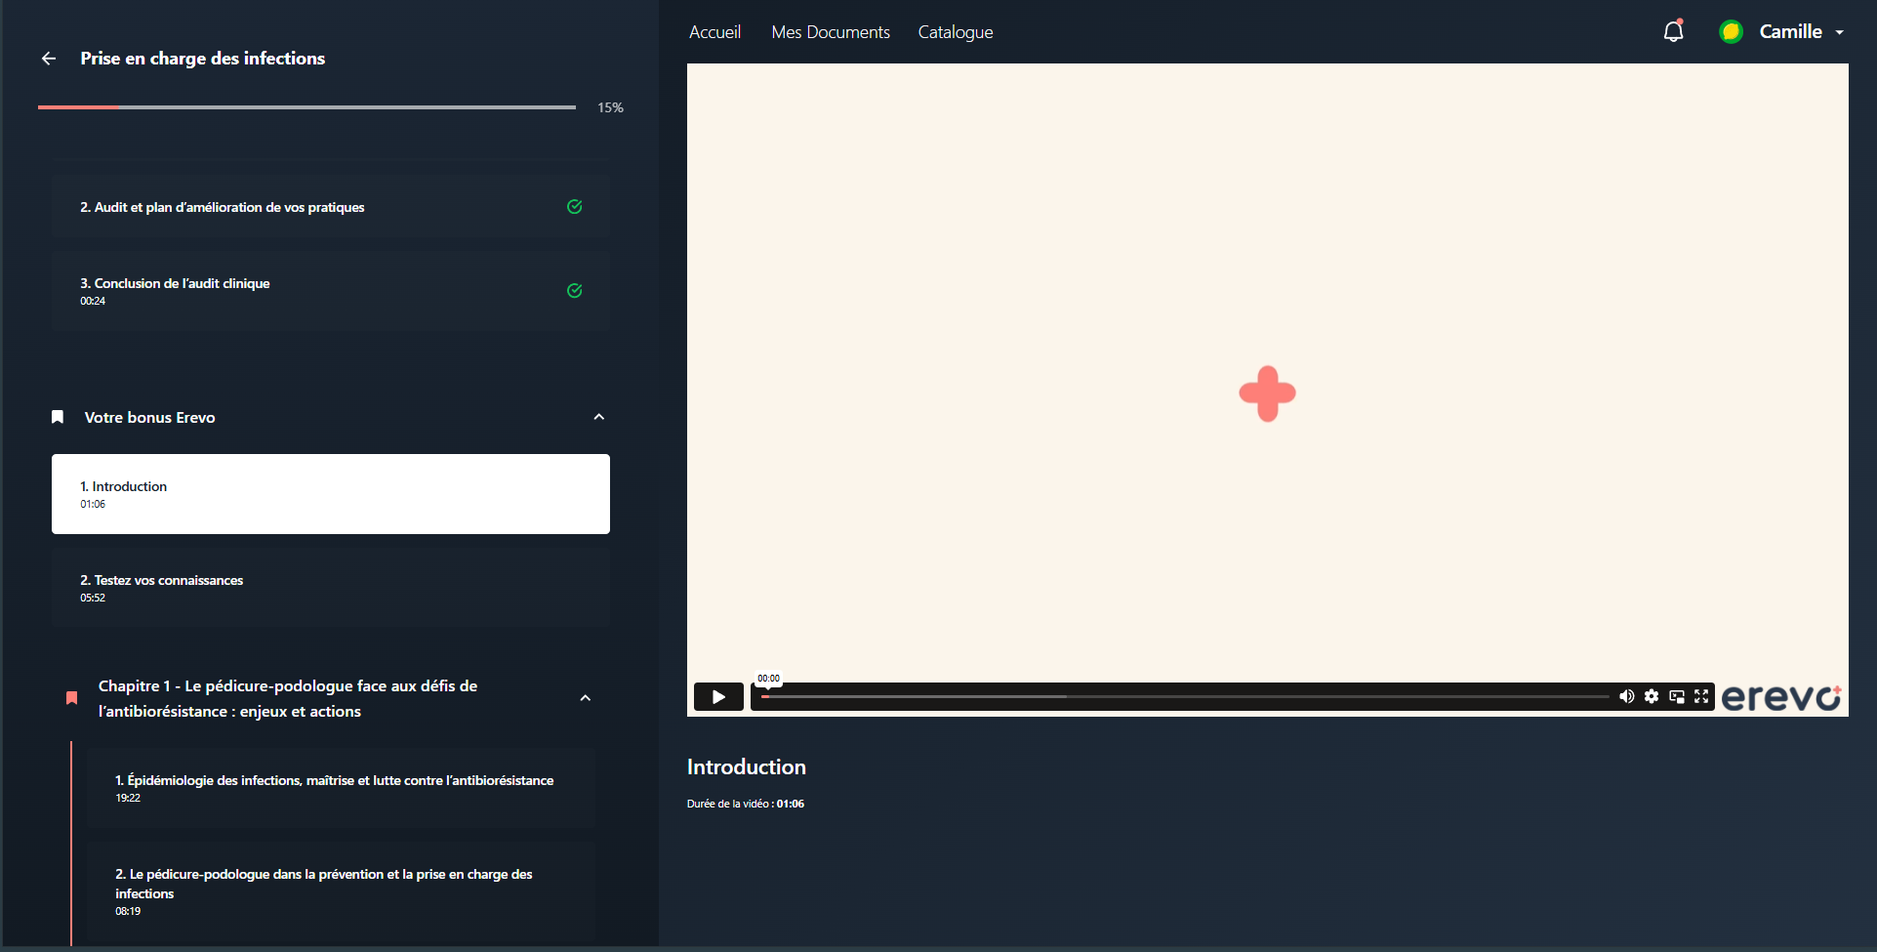The height and width of the screenshot is (952, 1877).
Task: Enable picture-in-picture mode icon
Action: (x=1677, y=696)
